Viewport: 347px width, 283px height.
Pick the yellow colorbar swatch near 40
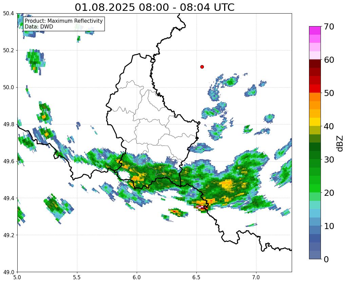[315, 122]
